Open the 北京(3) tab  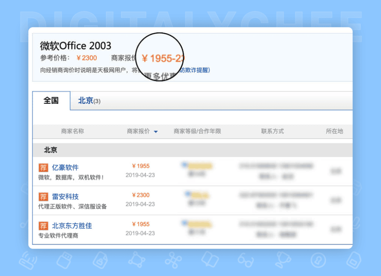[x=89, y=101]
